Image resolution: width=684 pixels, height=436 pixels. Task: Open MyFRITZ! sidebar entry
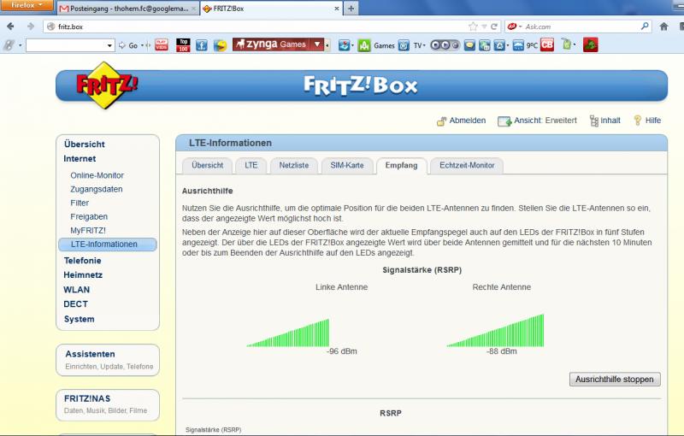88,231
